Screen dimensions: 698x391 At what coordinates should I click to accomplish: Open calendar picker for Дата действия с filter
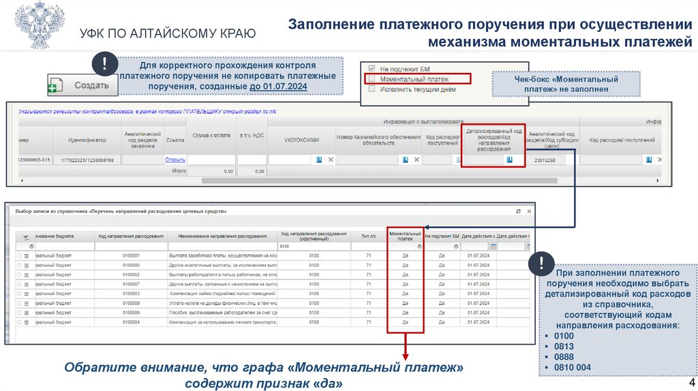pyautogui.click(x=494, y=247)
